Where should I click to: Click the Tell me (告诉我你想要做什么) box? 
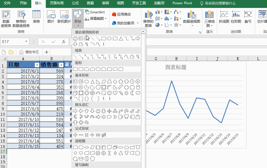click(218, 3)
